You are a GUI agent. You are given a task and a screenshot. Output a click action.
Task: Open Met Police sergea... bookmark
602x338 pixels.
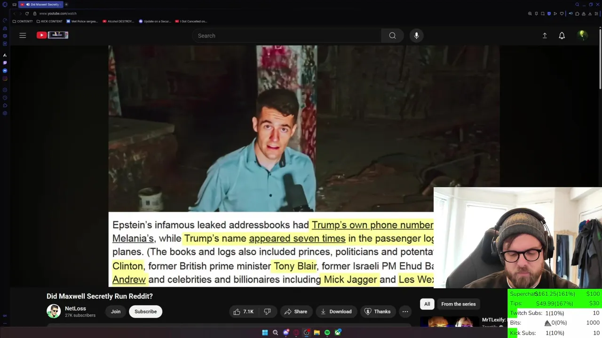pos(82,21)
